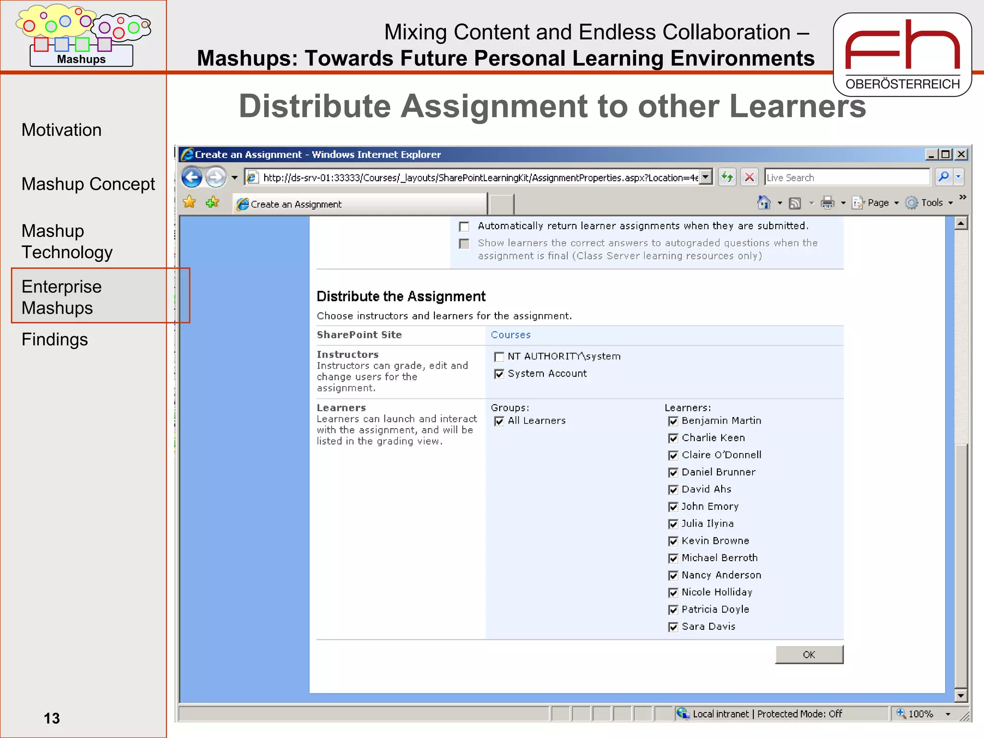Click the Print icon in toolbar
Viewport: 984px width, 738px height.
[x=827, y=203]
